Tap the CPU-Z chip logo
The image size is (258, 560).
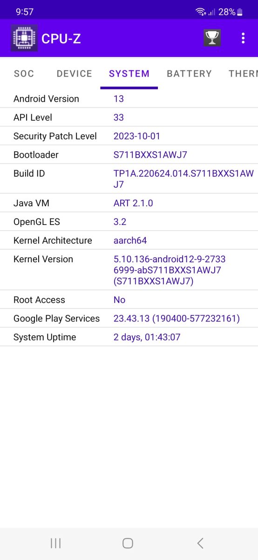(x=24, y=38)
